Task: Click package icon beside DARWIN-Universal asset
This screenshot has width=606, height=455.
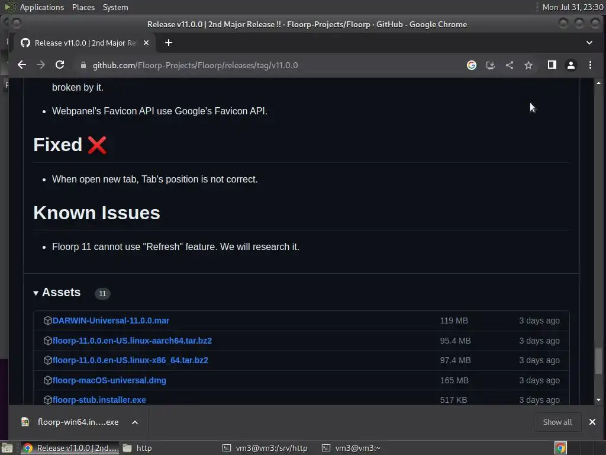Action: click(47, 321)
